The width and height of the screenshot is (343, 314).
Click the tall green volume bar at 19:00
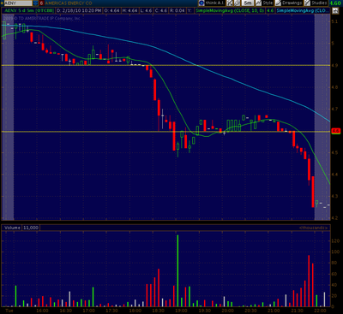pyautogui.click(x=178, y=270)
